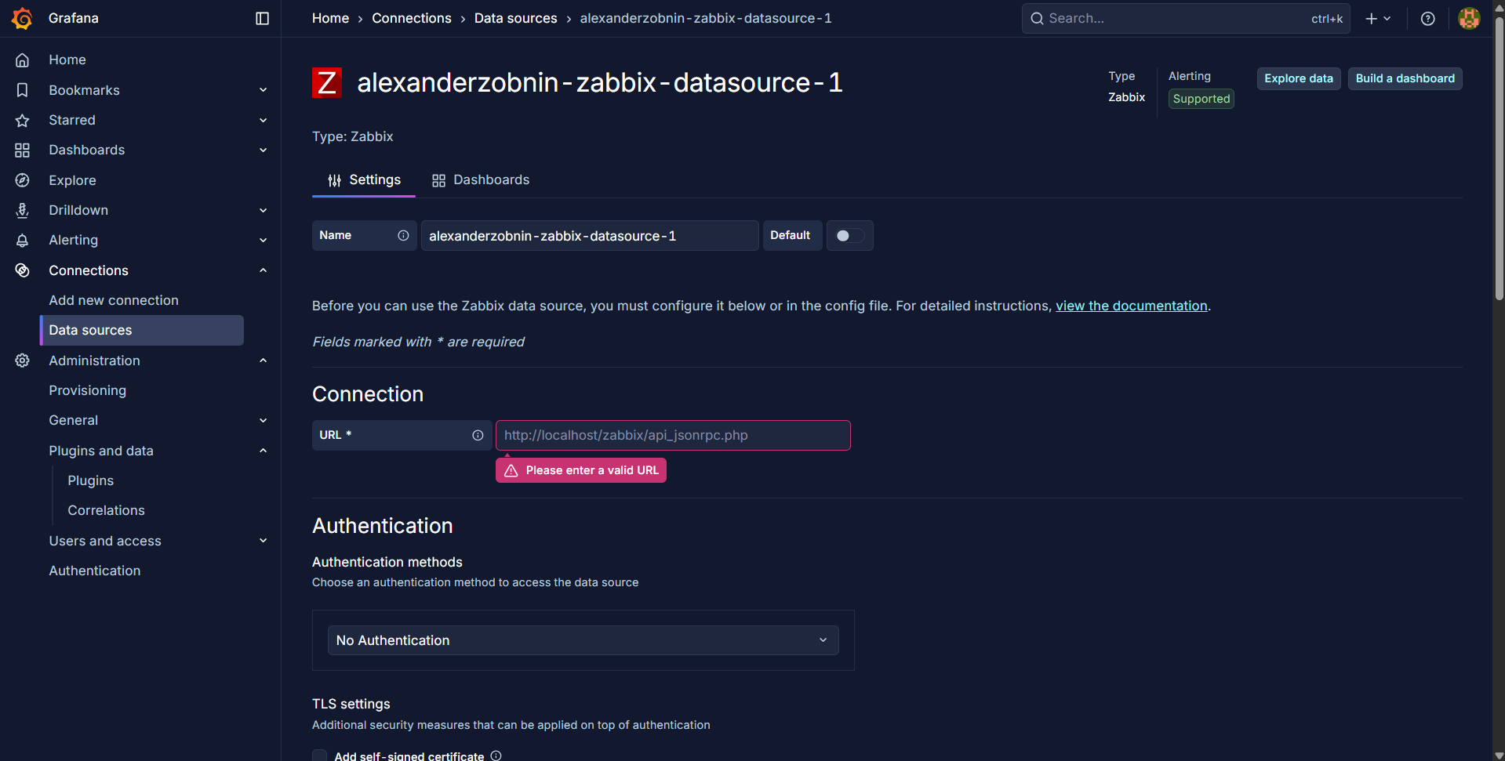Image resolution: width=1505 pixels, height=761 pixels.
Task: Expand the Bookmarks section chevron
Action: point(264,90)
